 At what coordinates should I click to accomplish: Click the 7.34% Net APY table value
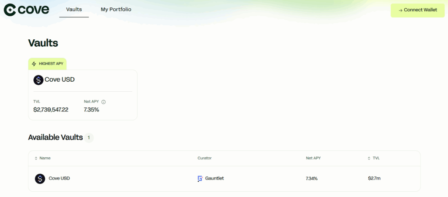311,179
